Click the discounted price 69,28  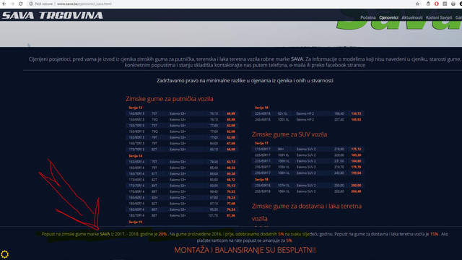click(x=231, y=173)
